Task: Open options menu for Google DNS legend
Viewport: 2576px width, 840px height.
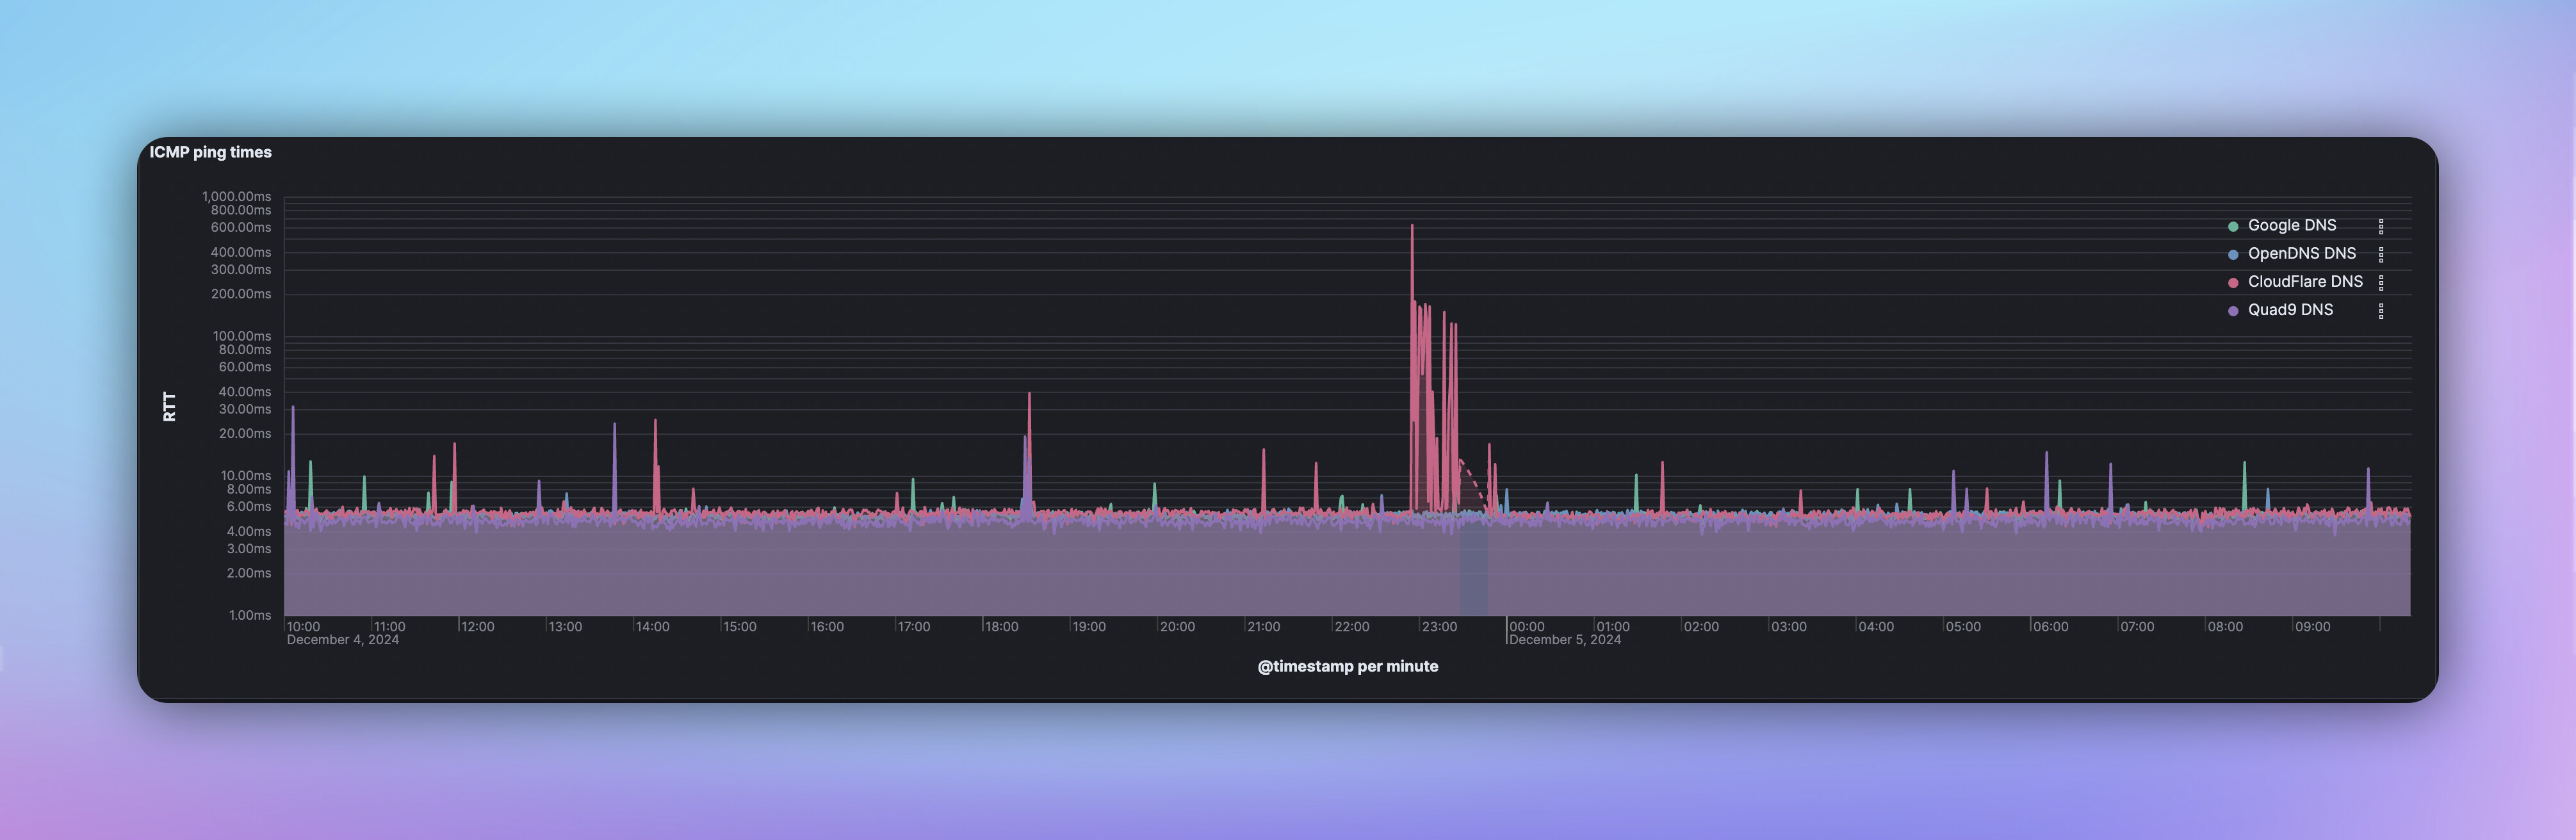Action: [x=2381, y=226]
